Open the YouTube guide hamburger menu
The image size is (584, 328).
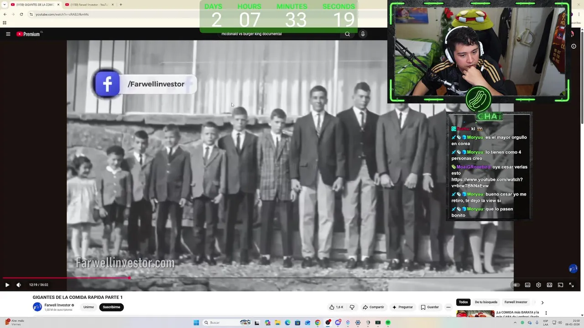pos(8,34)
